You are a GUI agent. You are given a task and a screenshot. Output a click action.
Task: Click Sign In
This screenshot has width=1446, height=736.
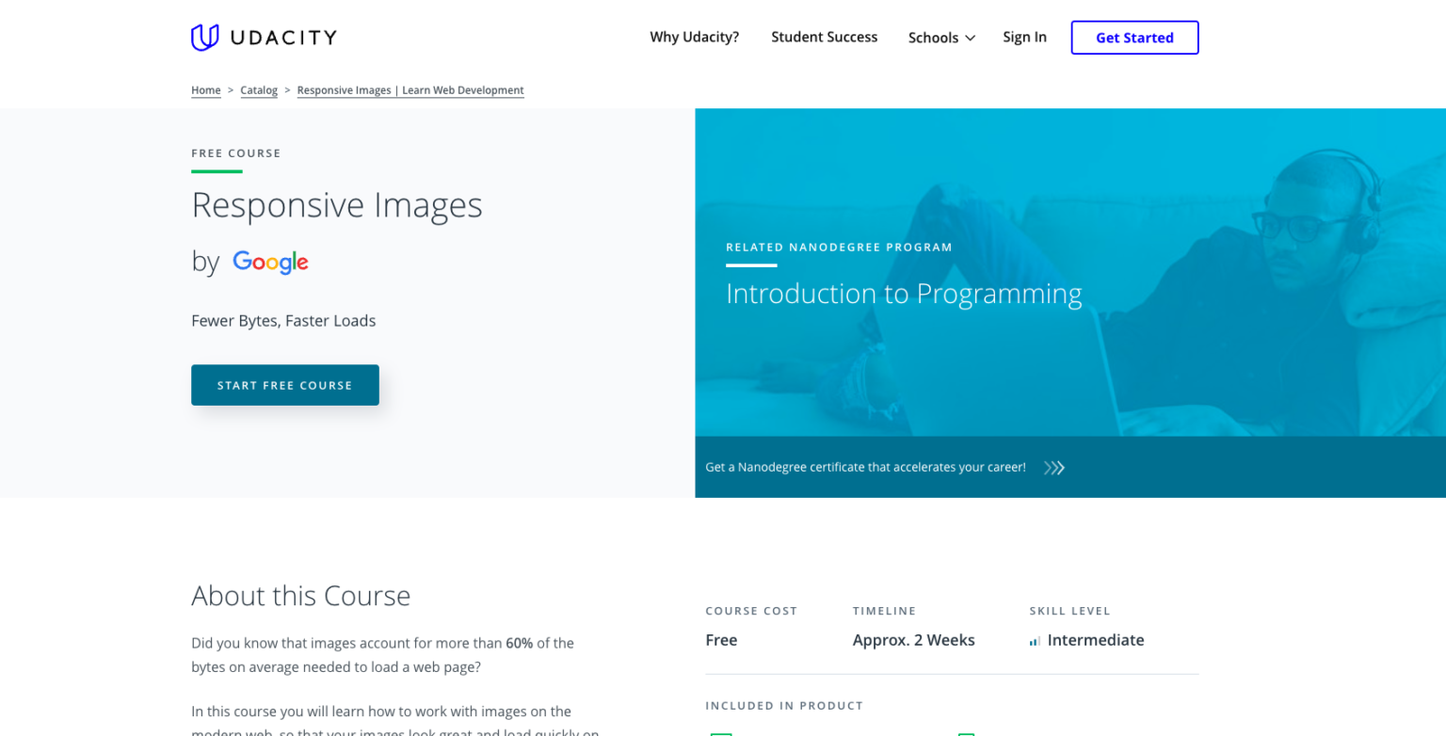[x=1024, y=37]
